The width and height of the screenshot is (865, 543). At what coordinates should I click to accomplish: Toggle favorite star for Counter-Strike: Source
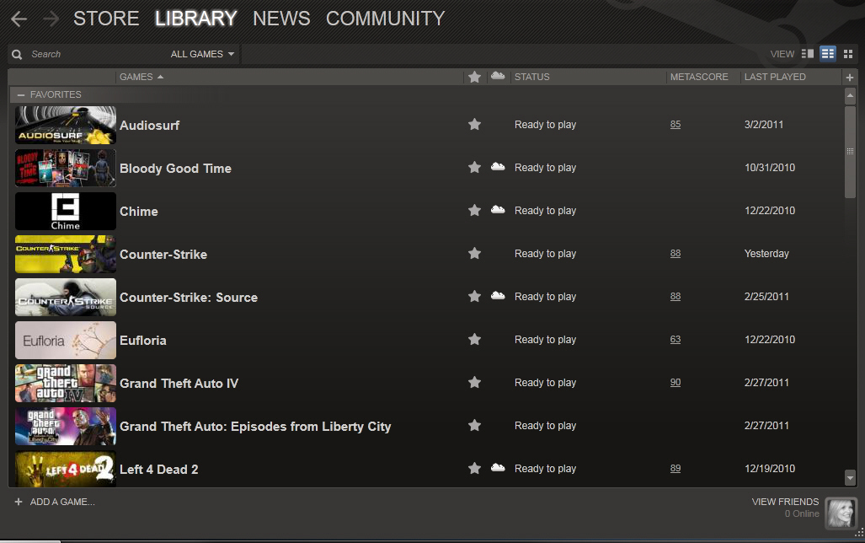coord(474,296)
